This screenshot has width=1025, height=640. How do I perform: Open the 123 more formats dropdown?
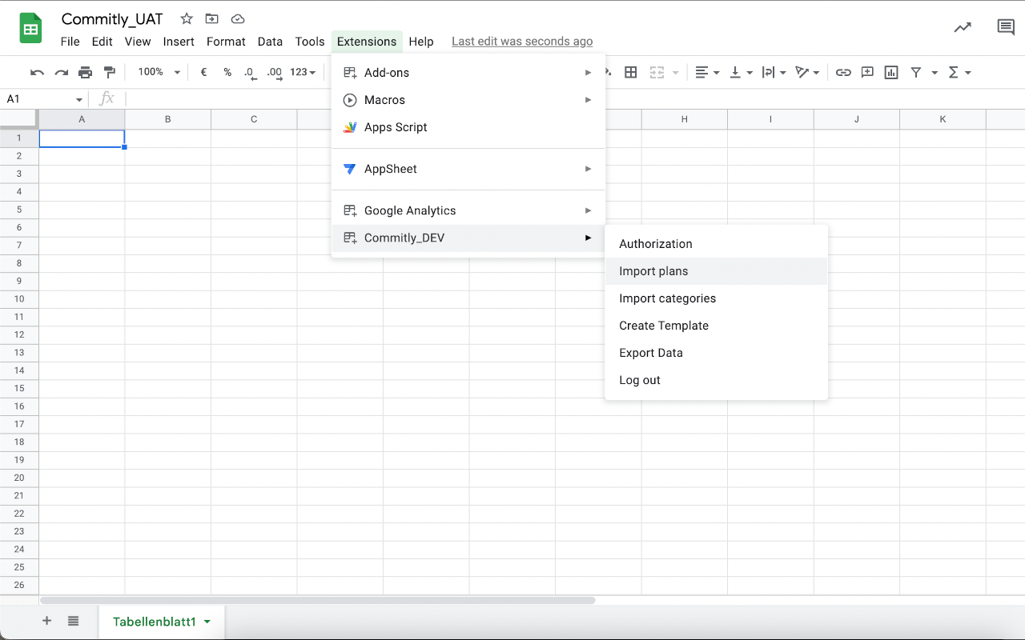[303, 72]
